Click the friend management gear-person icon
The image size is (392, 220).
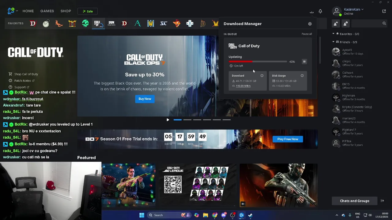[x=346, y=24]
